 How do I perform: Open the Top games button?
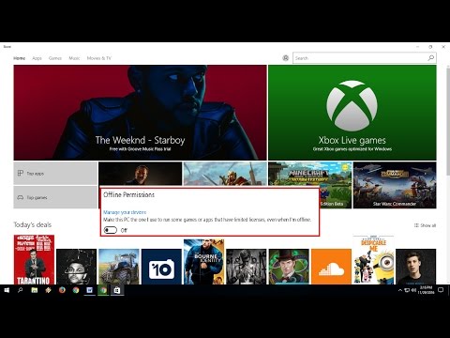click(55, 197)
